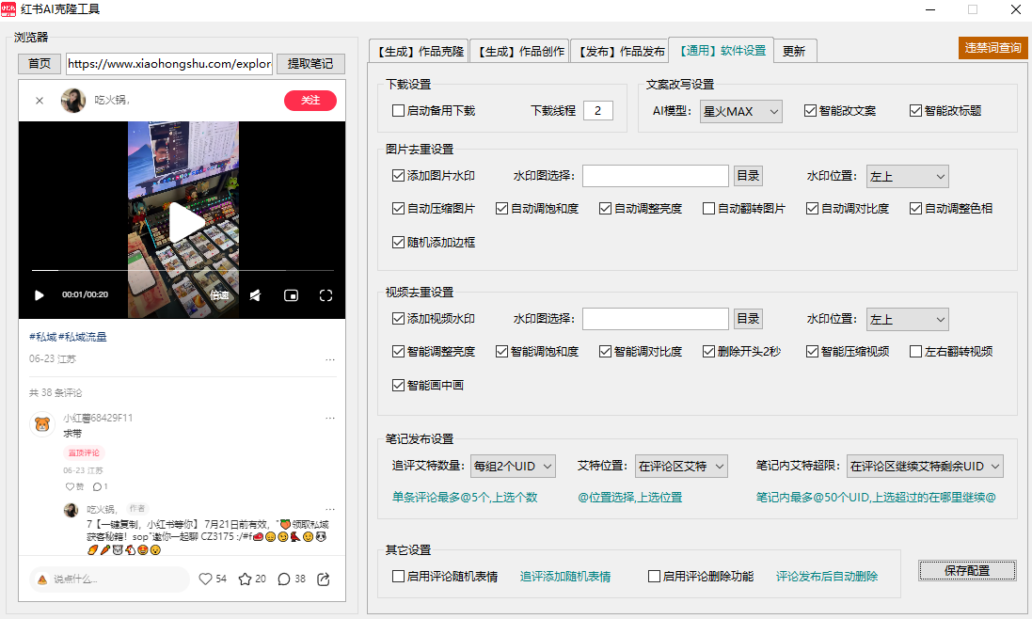The height and width of the screenshot is (619, 1032).
Task: Click the video 水印图选择 path field
Action: point(656,318)
